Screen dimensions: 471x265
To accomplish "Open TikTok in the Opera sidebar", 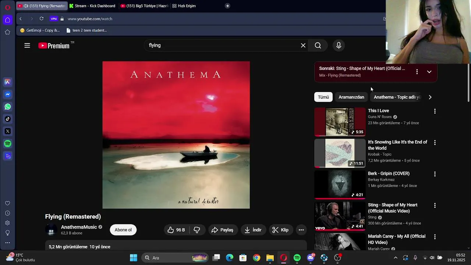I will pyautogui.click(x=7, y=119).
